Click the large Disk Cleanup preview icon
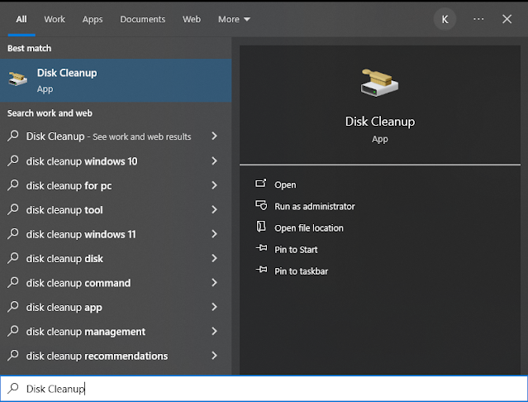 379,83
